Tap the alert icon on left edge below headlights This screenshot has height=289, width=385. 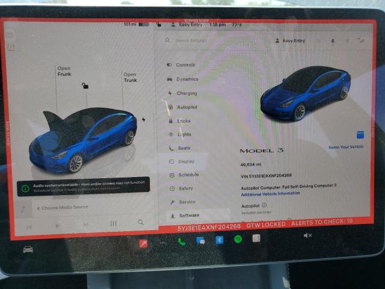[11, 48]
